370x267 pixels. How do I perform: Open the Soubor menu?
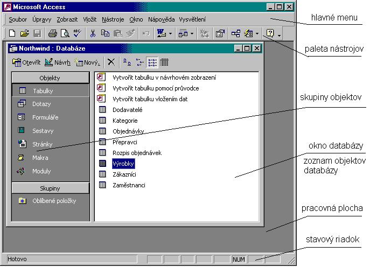[18, 19]
